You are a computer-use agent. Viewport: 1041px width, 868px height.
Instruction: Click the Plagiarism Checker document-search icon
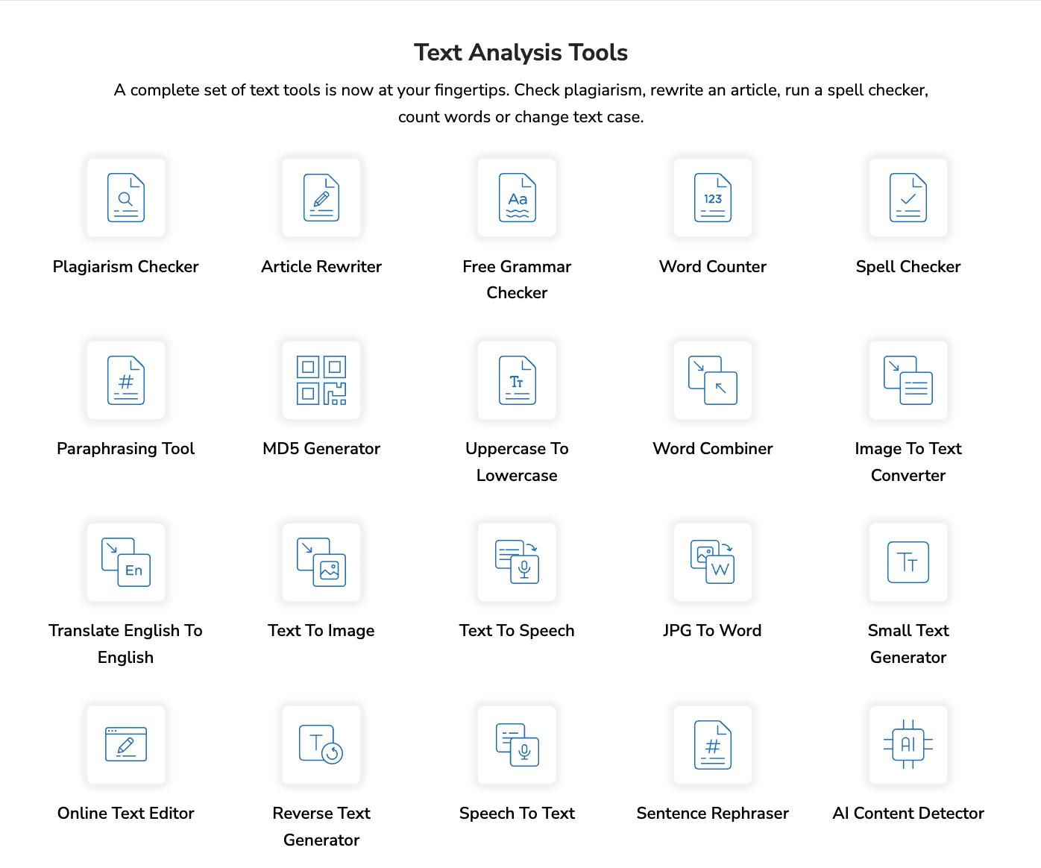tap(125, 198)
